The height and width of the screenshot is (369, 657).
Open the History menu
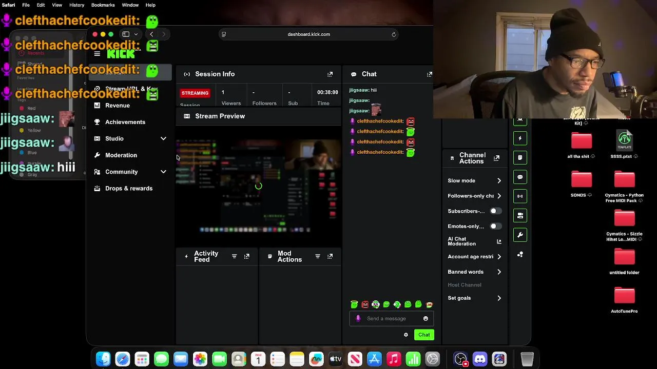(x=76, y=5)
